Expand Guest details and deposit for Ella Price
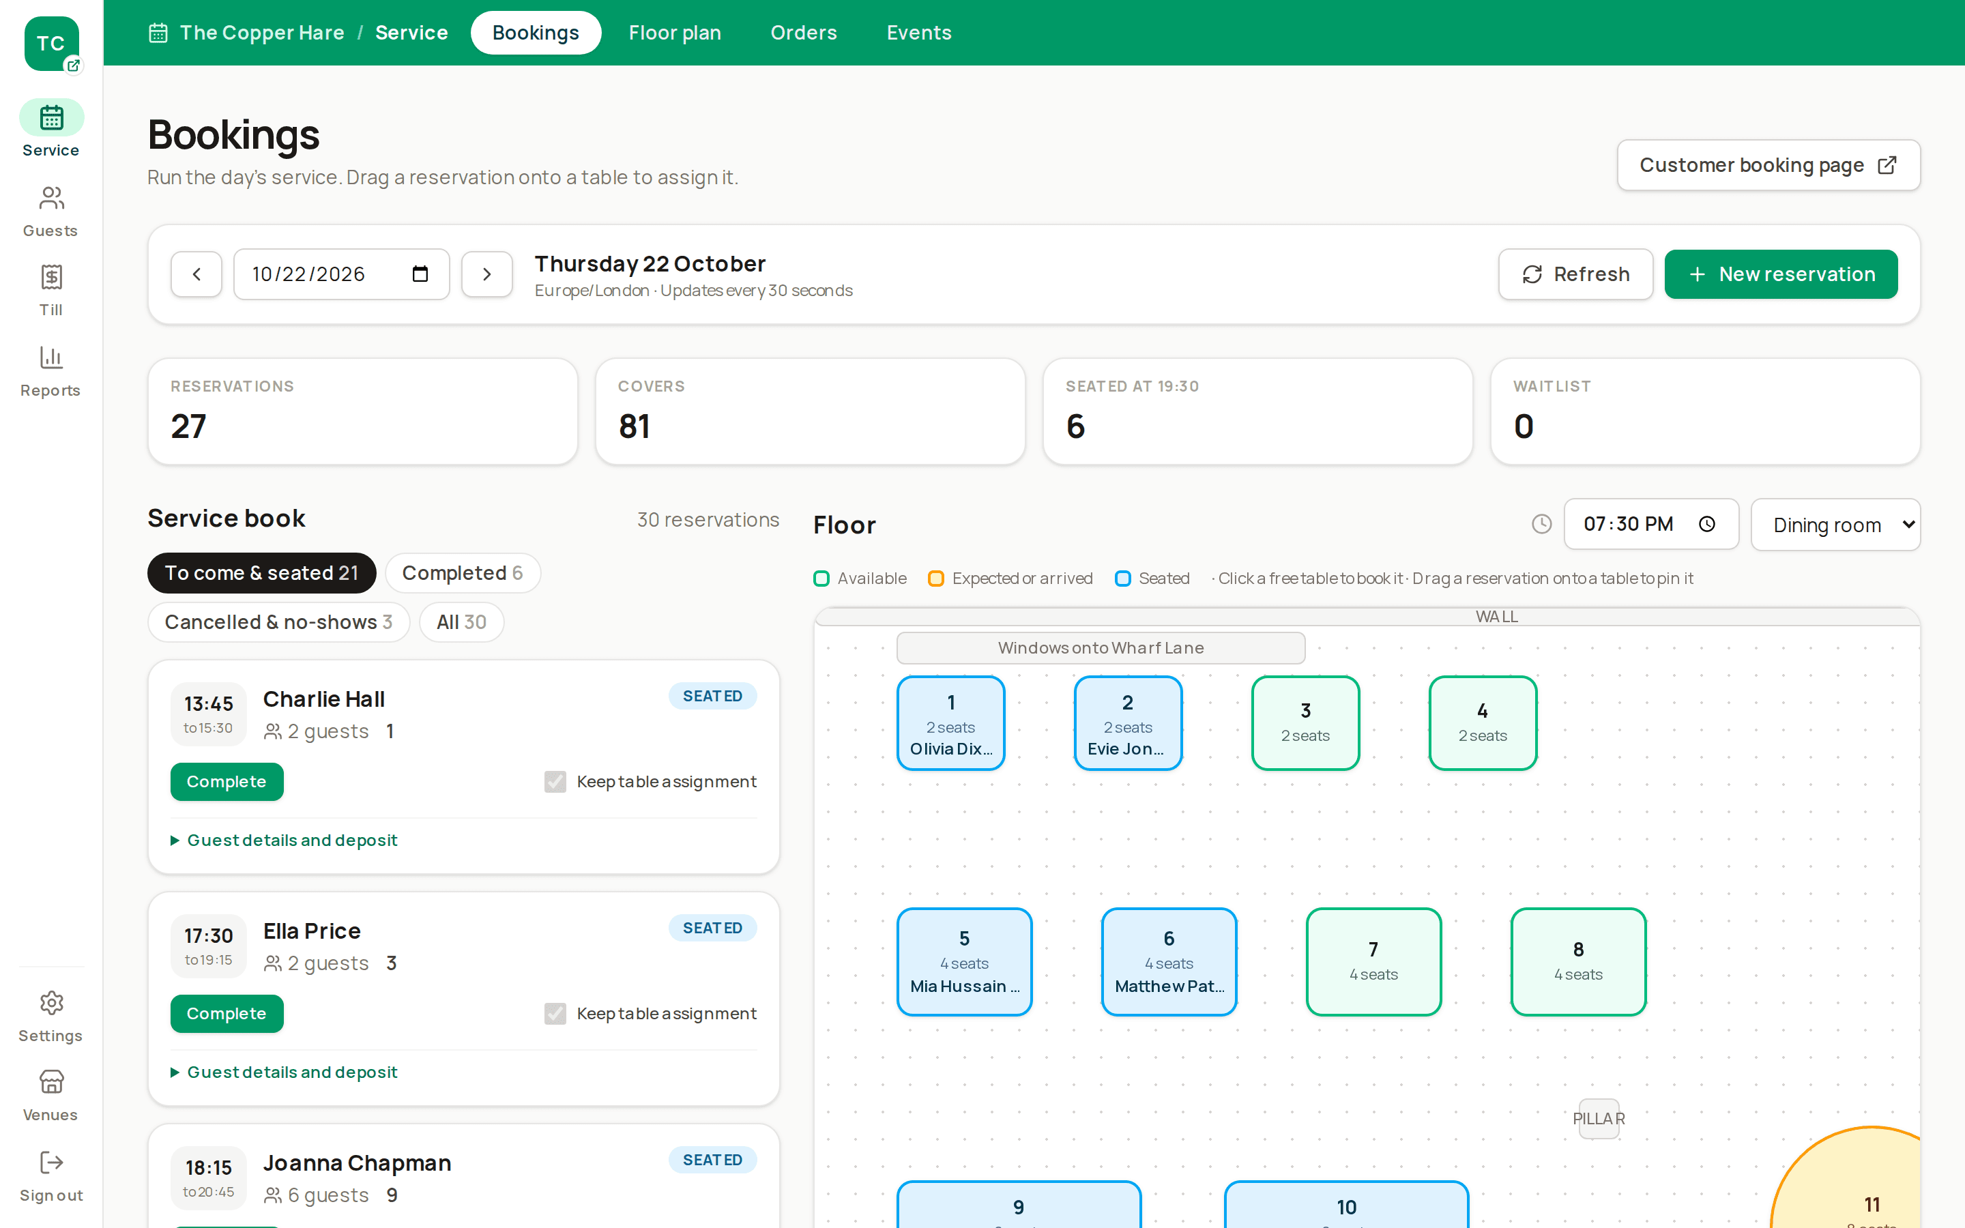 285,1072
